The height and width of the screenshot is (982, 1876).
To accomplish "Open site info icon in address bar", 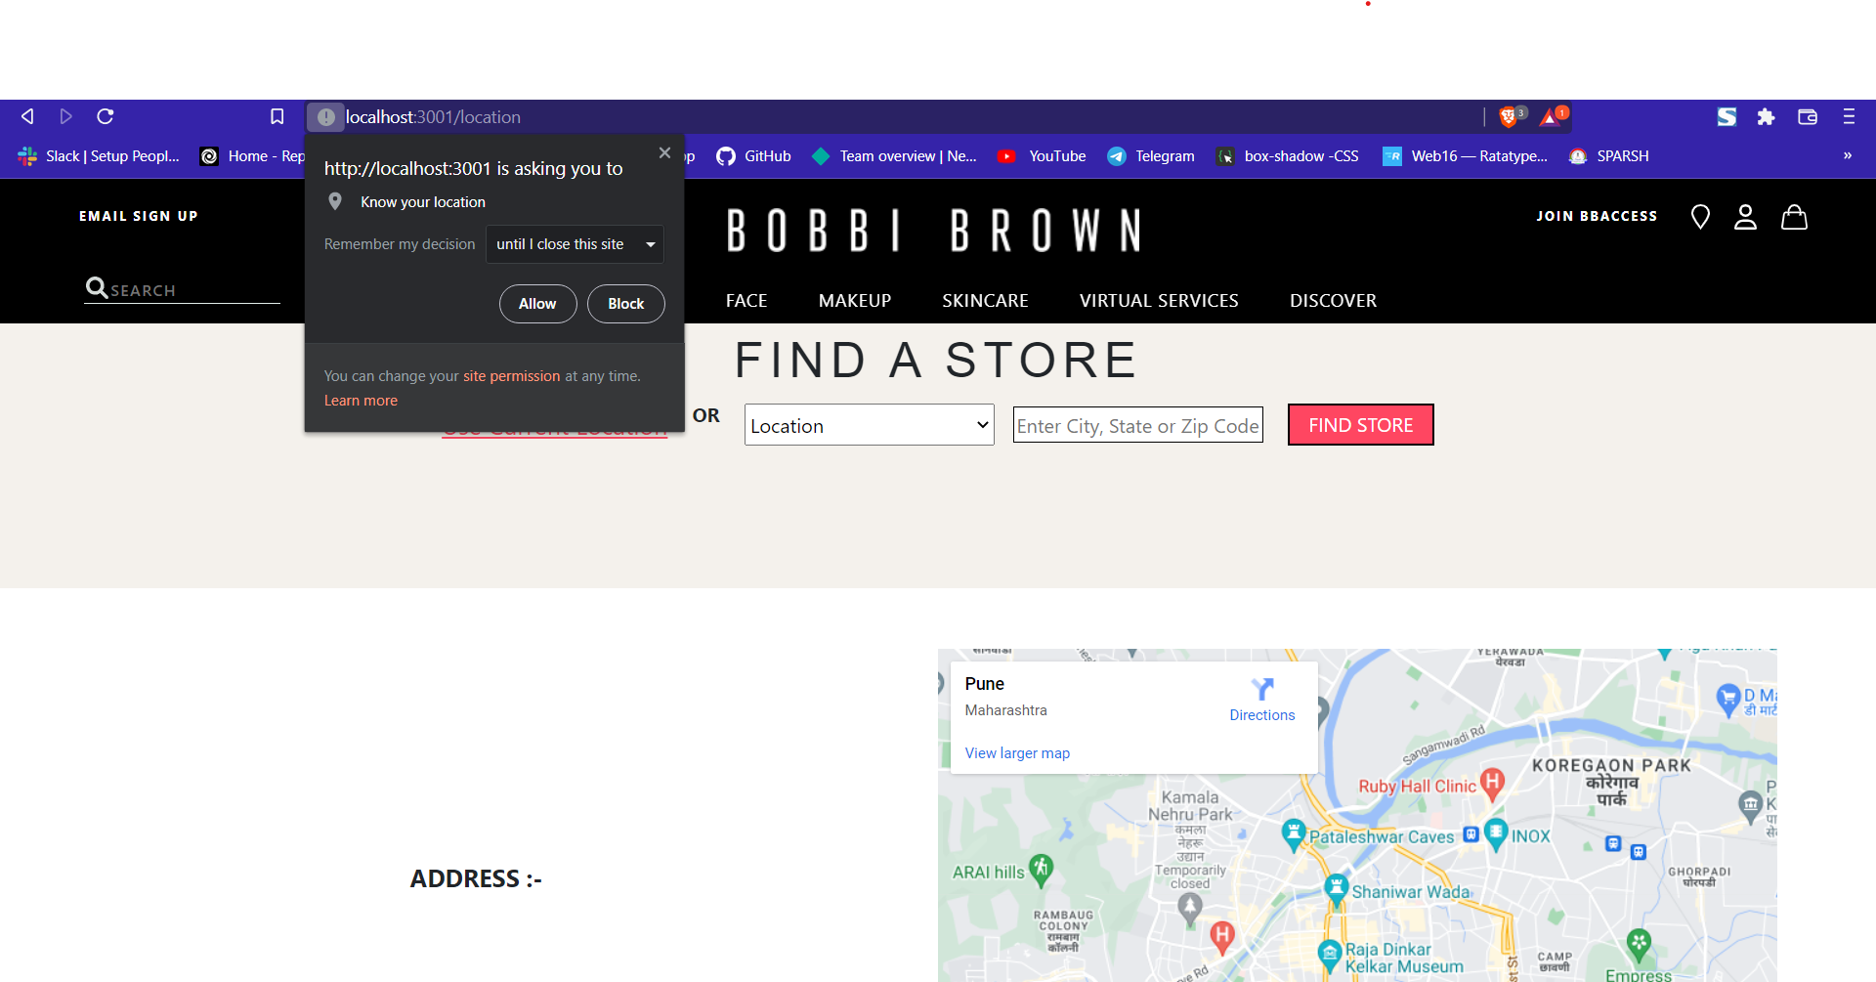I will (x=325, y=117).
